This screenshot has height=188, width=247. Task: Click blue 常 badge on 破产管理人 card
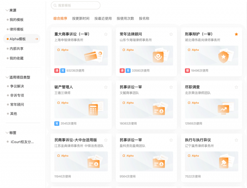(x=57, y=123)
